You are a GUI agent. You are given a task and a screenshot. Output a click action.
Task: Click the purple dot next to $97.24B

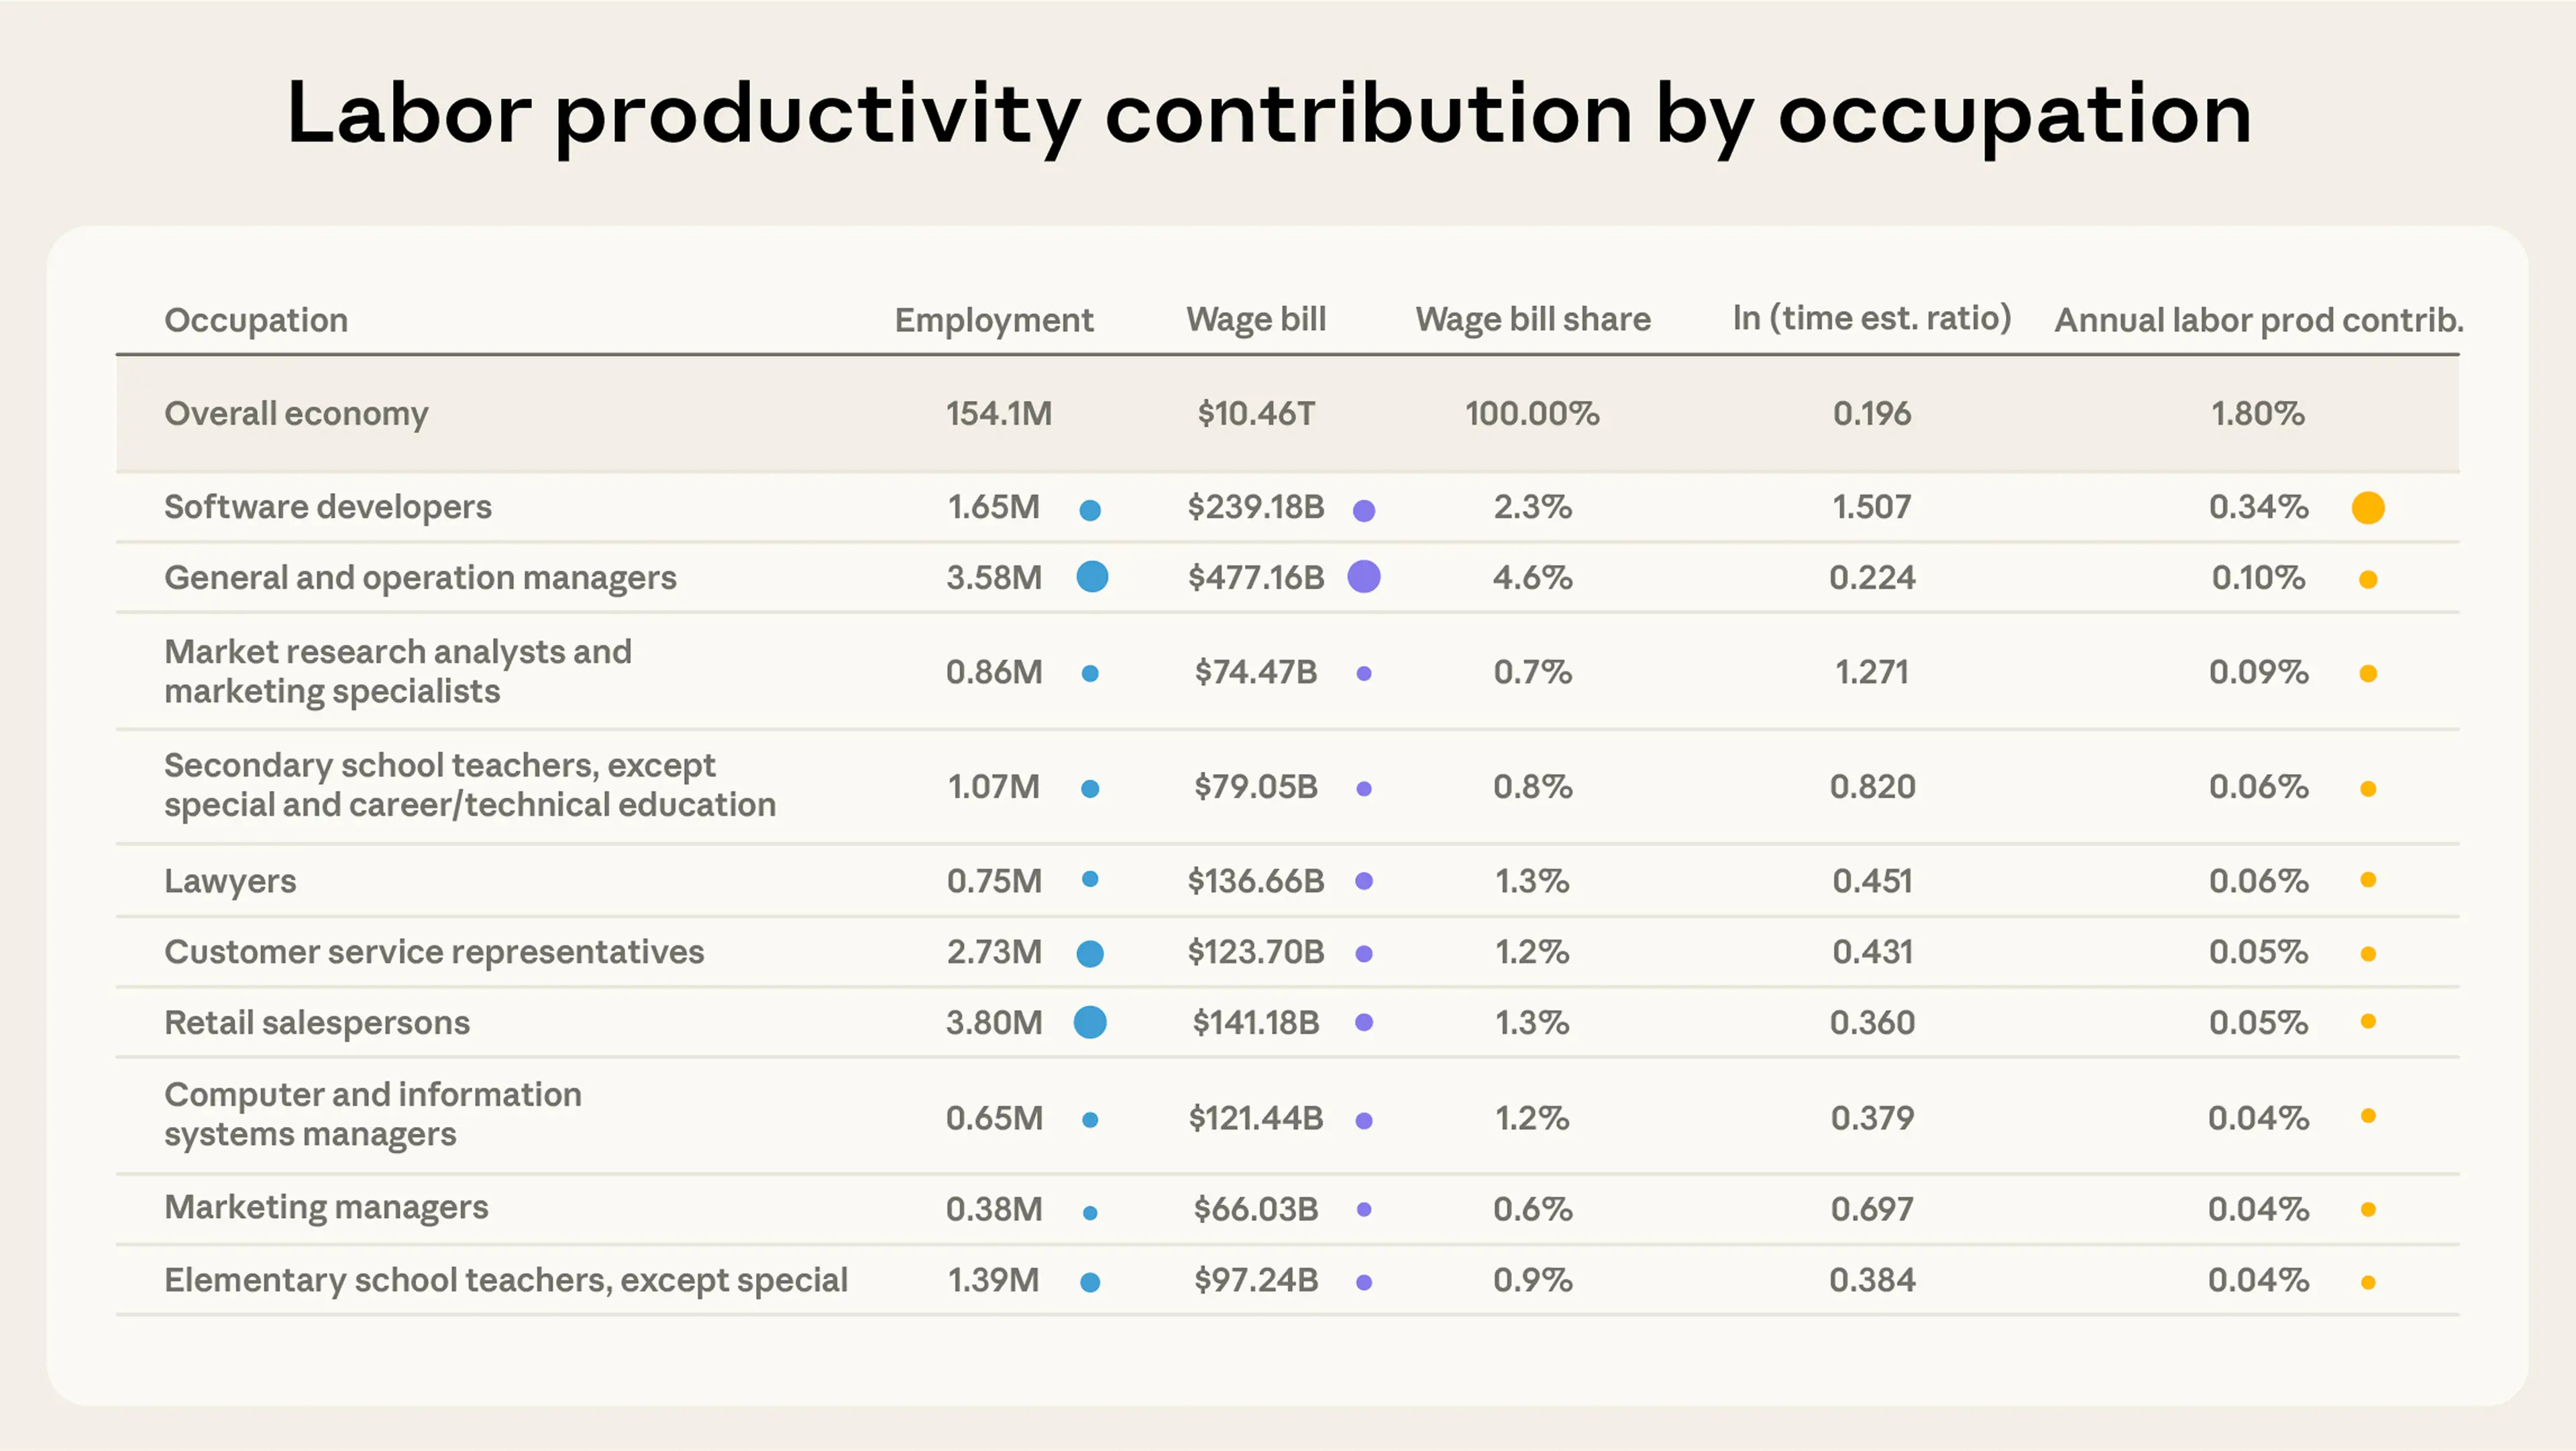1364,1282
